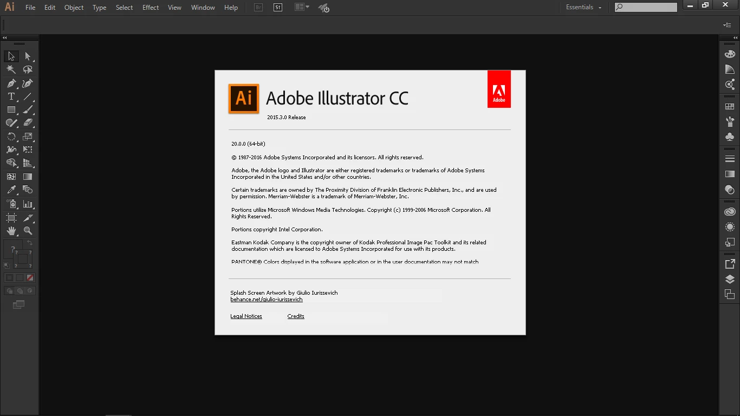Pick the Magic Wand tool
This screenshot has width=740, height=416.
pos(11,69)
